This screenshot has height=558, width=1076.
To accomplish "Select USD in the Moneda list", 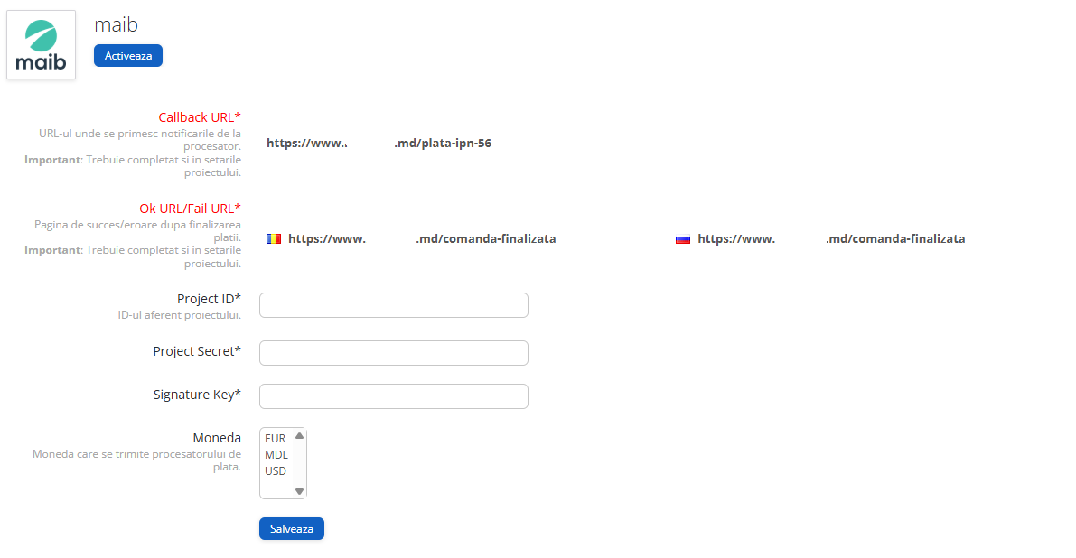I will click(x=276, y=471).
